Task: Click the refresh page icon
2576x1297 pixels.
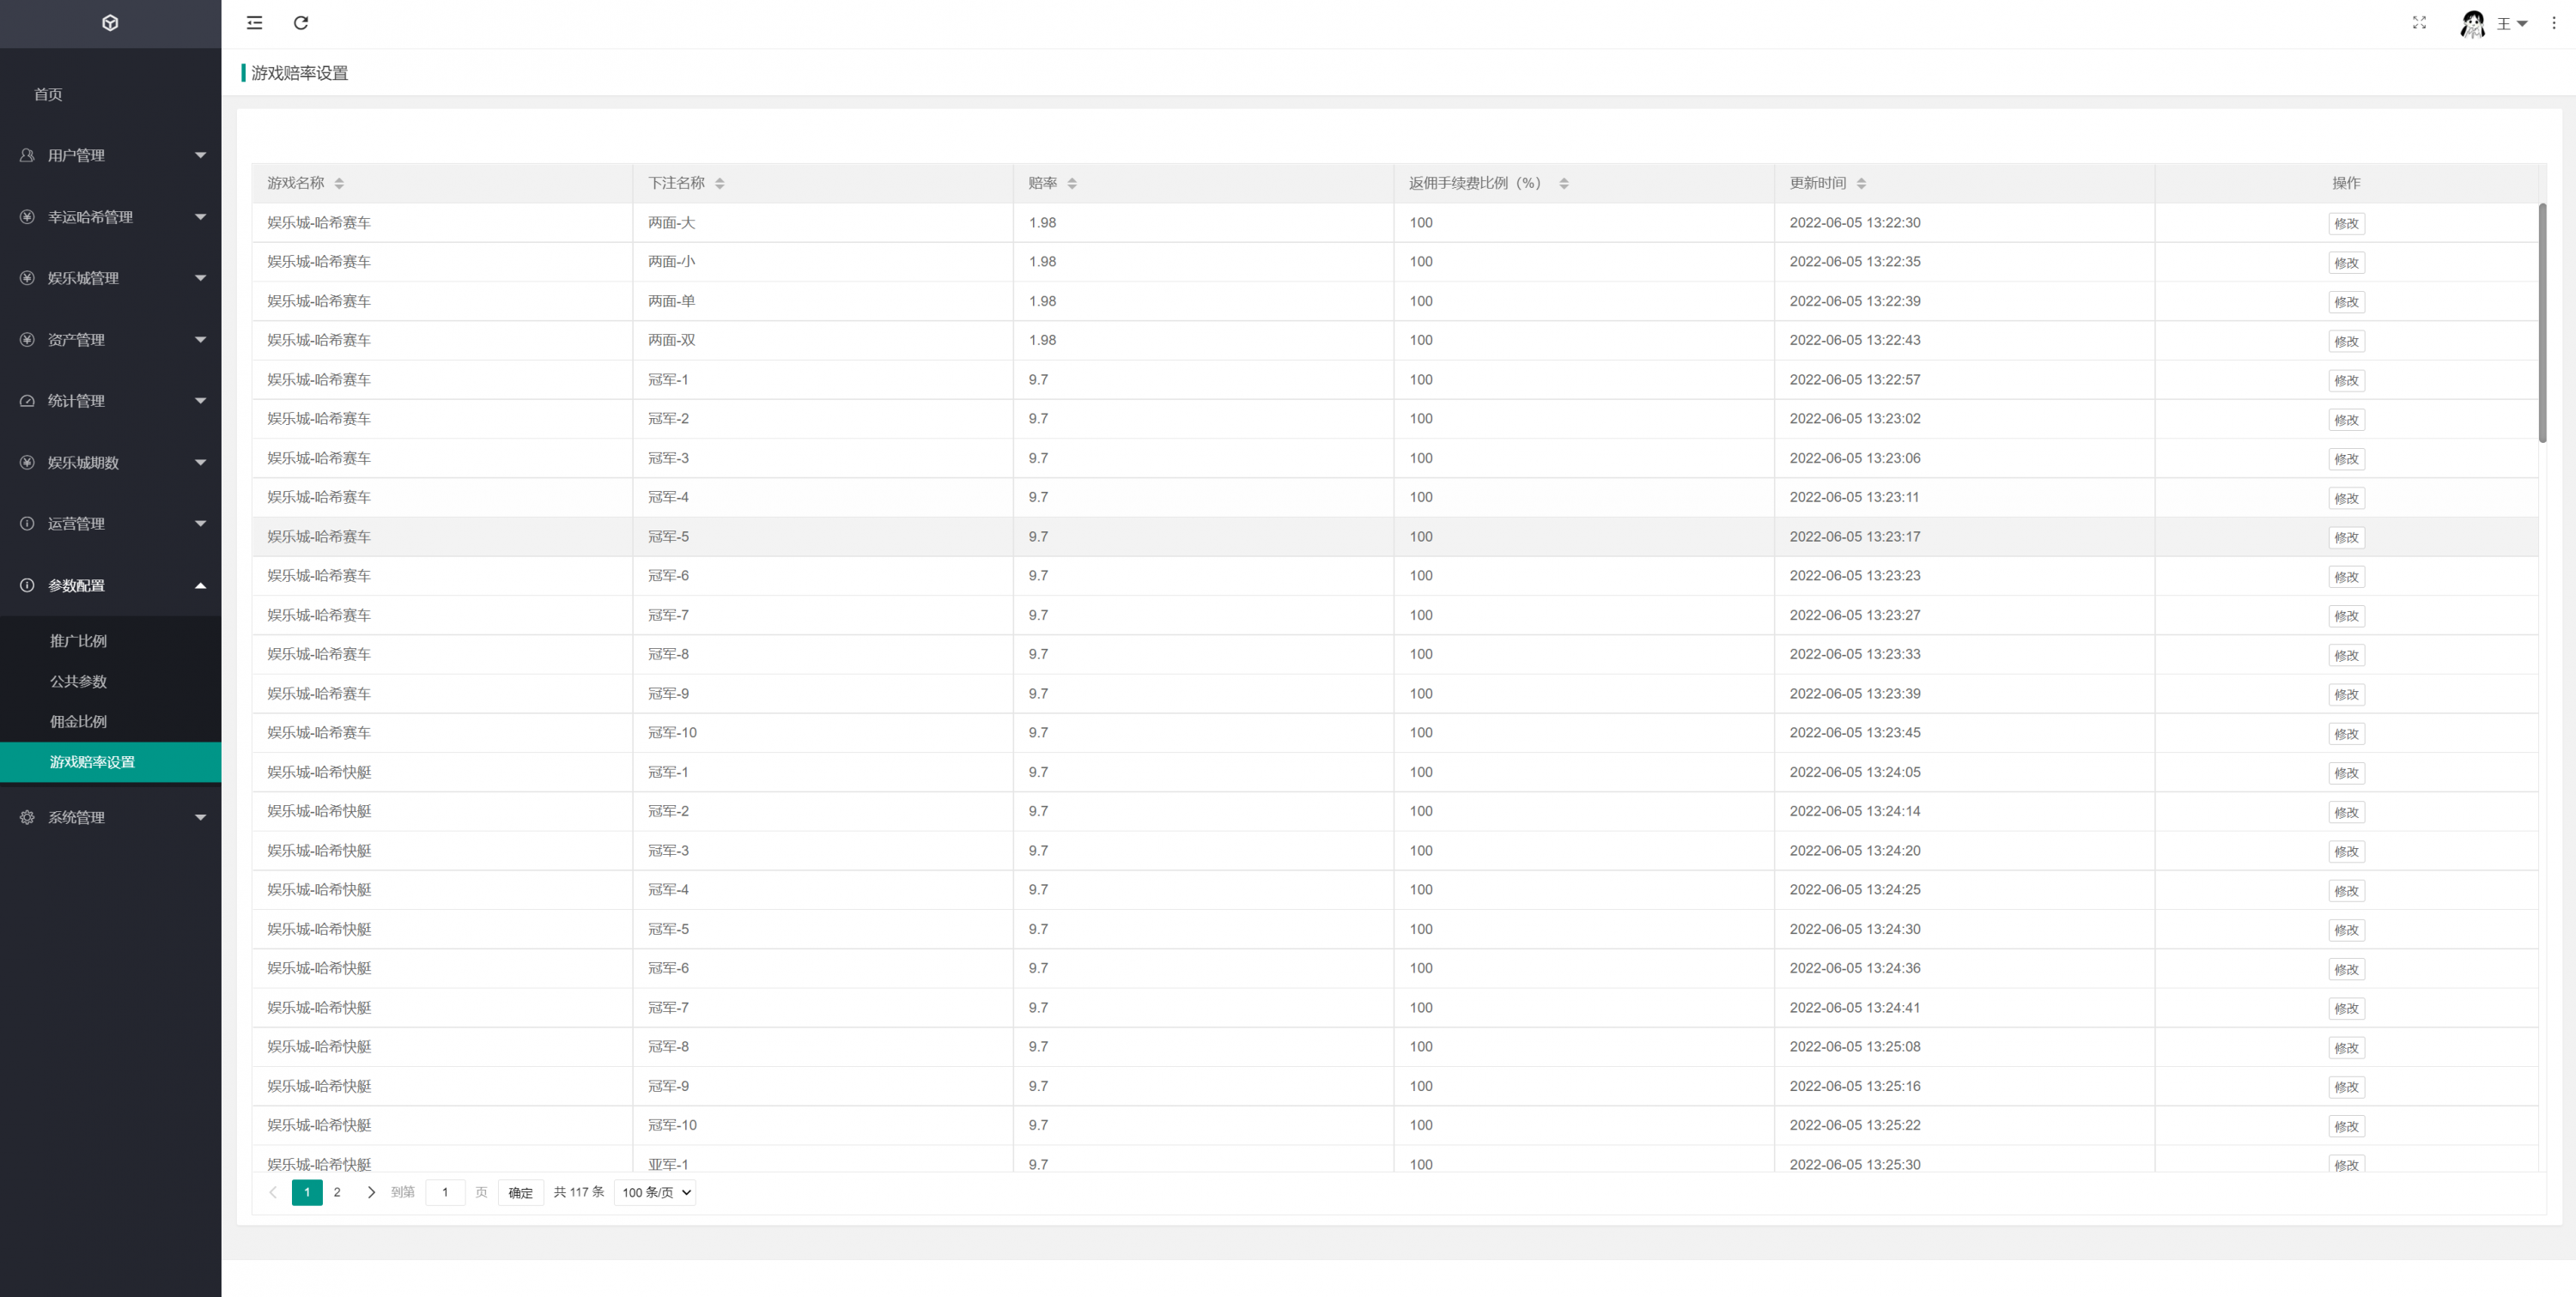Action: [301, 23]
